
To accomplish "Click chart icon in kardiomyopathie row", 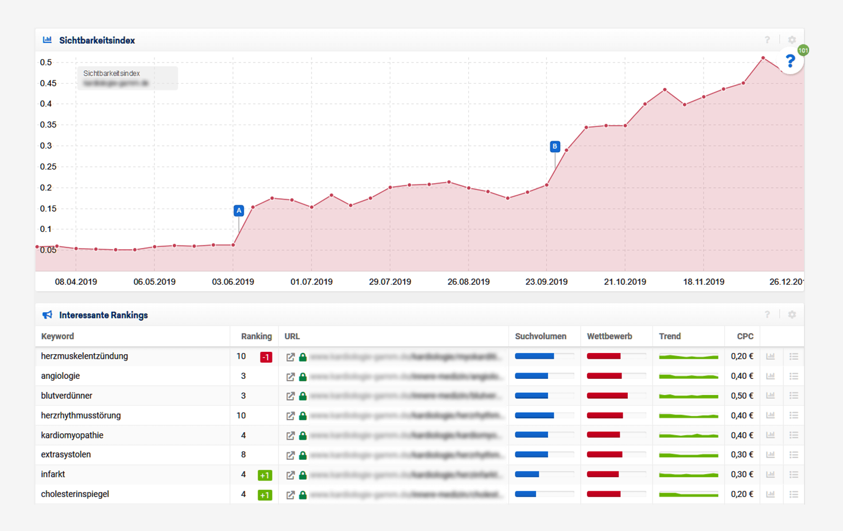I will coord(771,435).
